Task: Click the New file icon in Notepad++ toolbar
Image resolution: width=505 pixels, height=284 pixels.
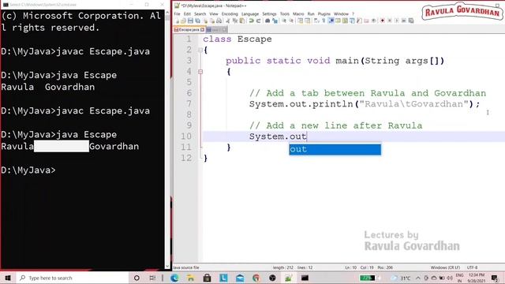Action: (x=178, y=21)
